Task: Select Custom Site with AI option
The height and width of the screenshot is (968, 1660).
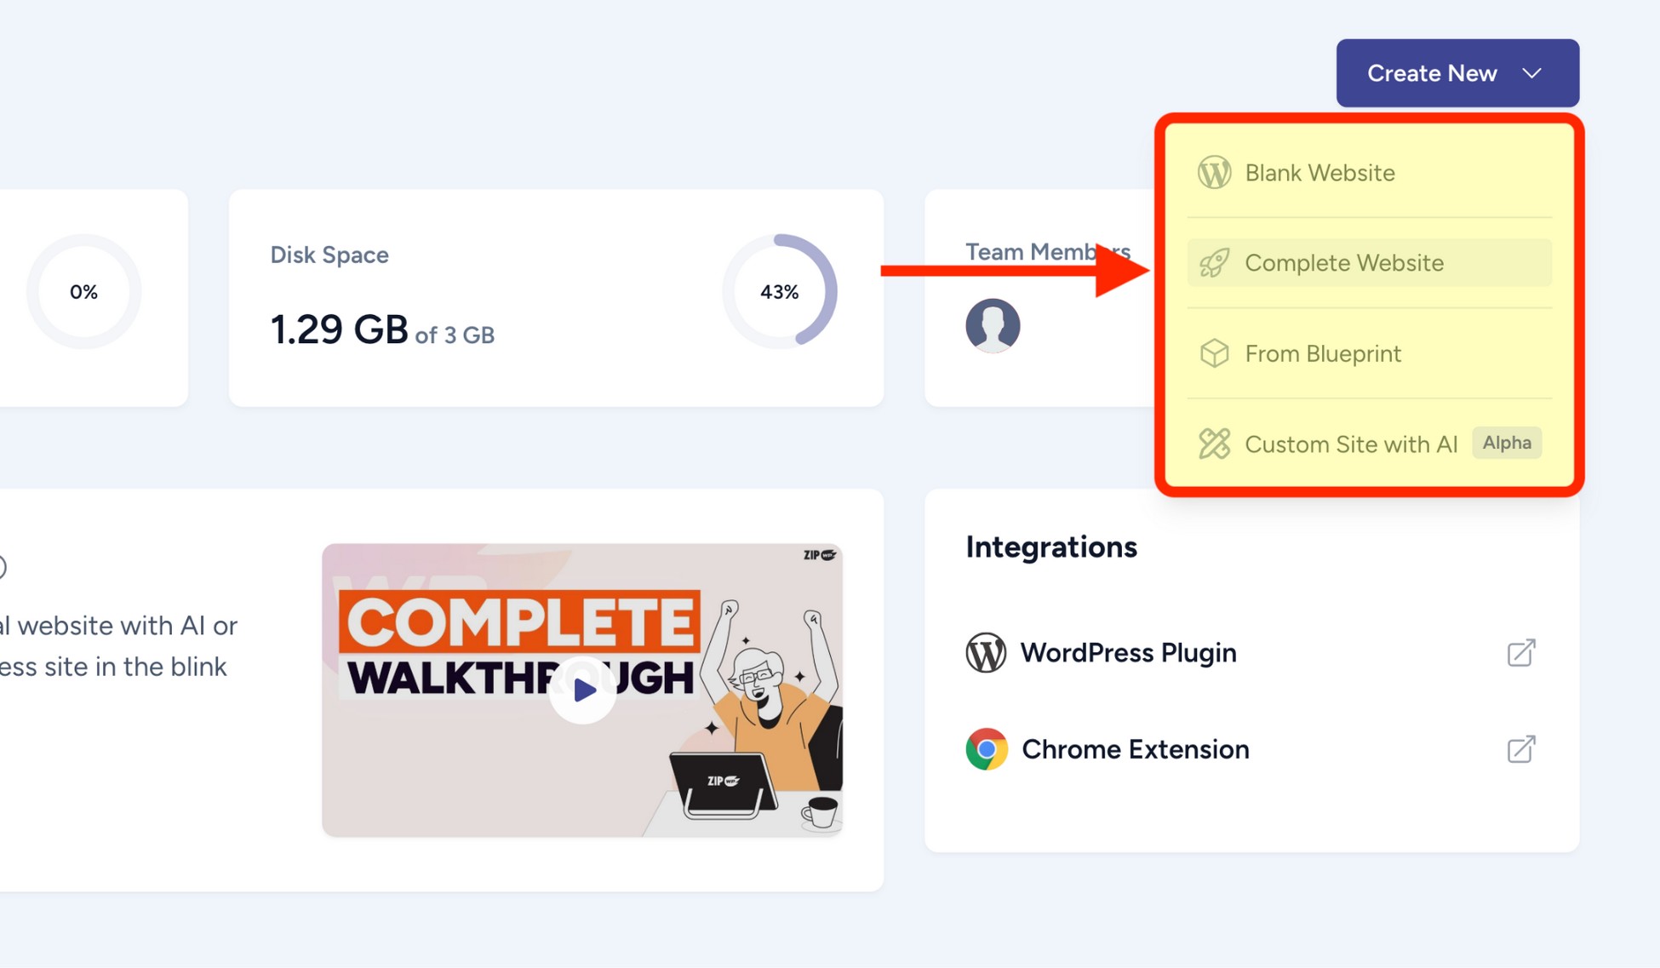Action: [1351, 444]
